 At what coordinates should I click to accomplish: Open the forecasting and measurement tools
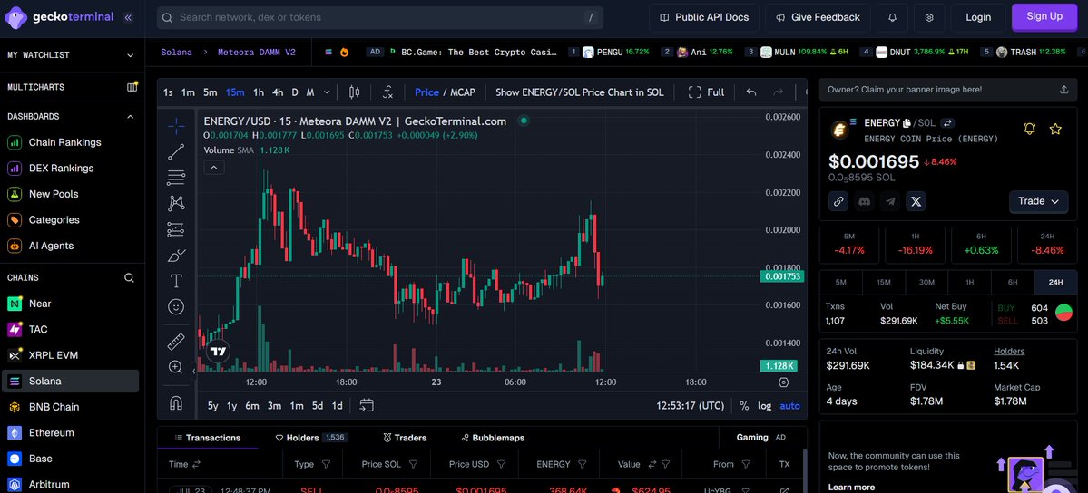point(176,228)
